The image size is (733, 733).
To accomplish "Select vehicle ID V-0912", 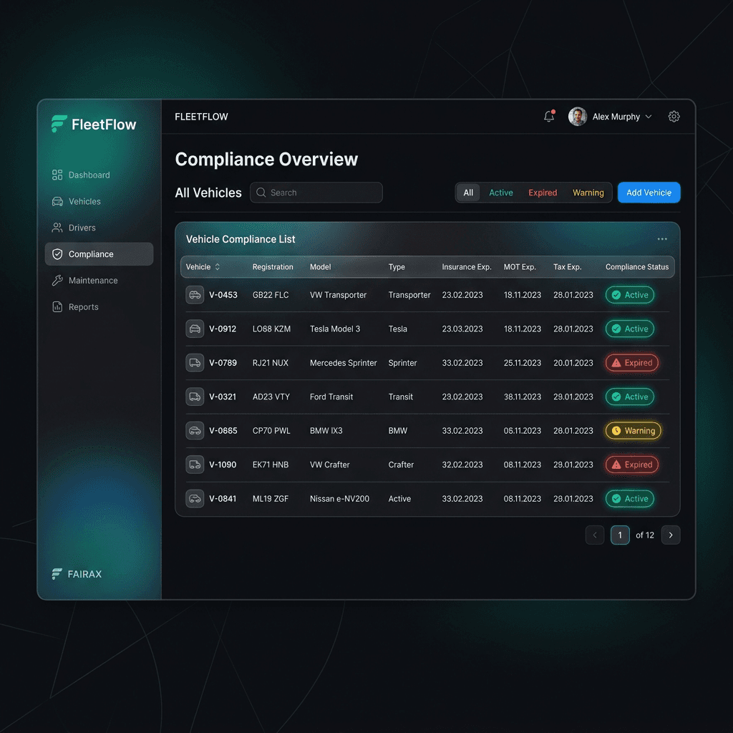I will 222,329.
